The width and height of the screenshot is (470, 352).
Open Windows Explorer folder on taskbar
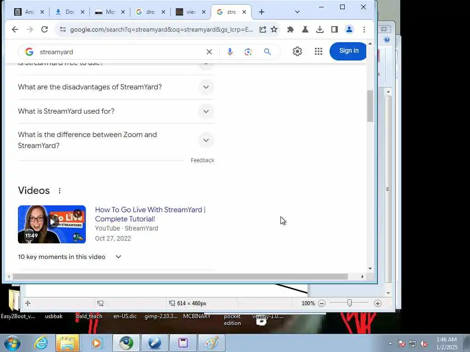[x=68, y=343]
